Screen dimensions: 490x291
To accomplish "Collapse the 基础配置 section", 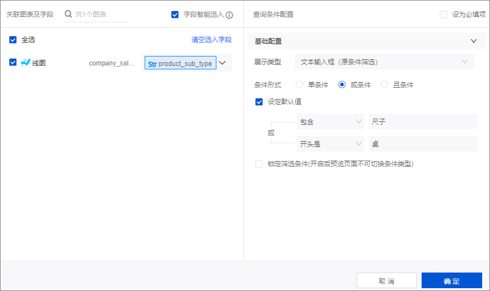I will [x=474, y=41].
